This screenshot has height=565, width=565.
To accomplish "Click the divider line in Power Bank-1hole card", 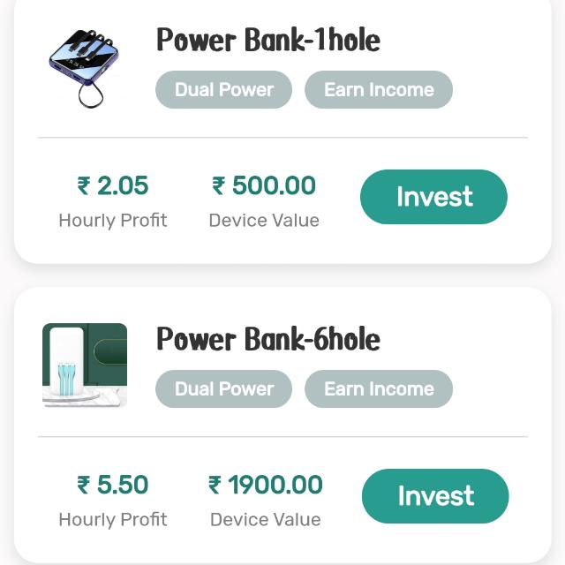I will click(282, 138).
